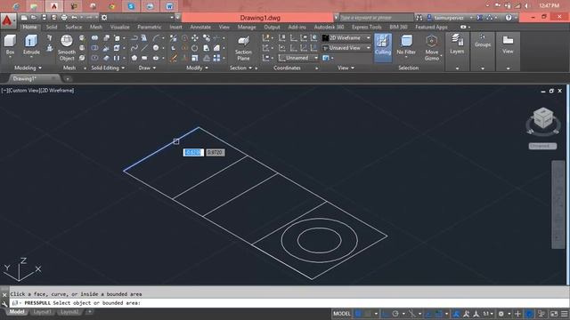Screen dimensions: 570x320
Task: Click the ViewCube in the viewport
Action: [x=542, y=118]
